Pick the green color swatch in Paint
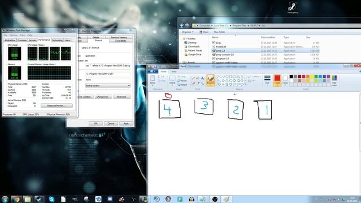This screenshot has width=361, height=203. (x=316, y=77)
